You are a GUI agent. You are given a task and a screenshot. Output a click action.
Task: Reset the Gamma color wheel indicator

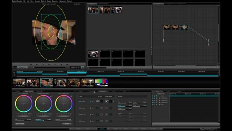[51, 96]
